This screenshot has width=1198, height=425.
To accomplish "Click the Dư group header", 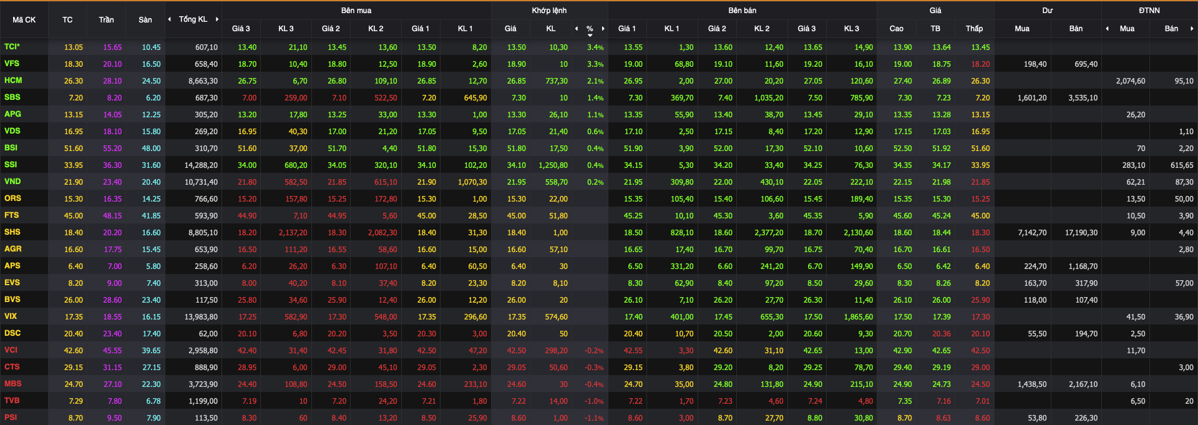I will point(1048,11).
